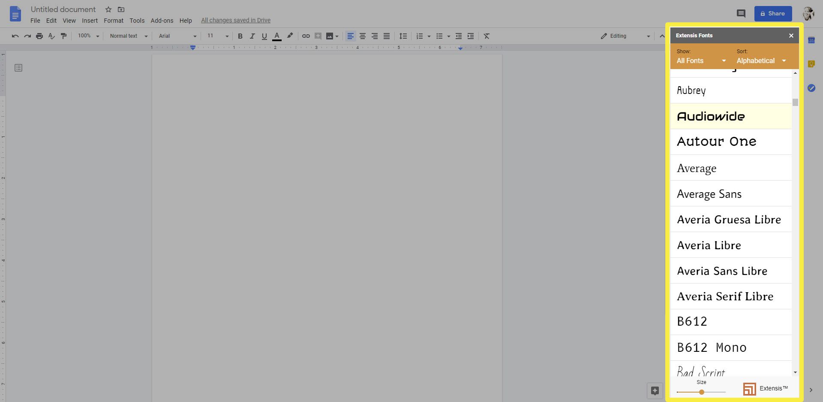Close the Extensis Fonts panel
This screenshot has height=402, width=823.
click(791, 36)
